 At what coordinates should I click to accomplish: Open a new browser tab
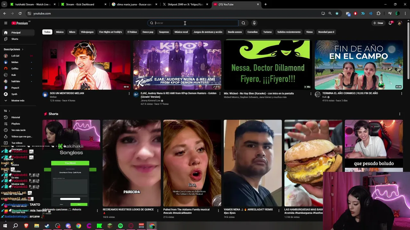coord(266,4)
